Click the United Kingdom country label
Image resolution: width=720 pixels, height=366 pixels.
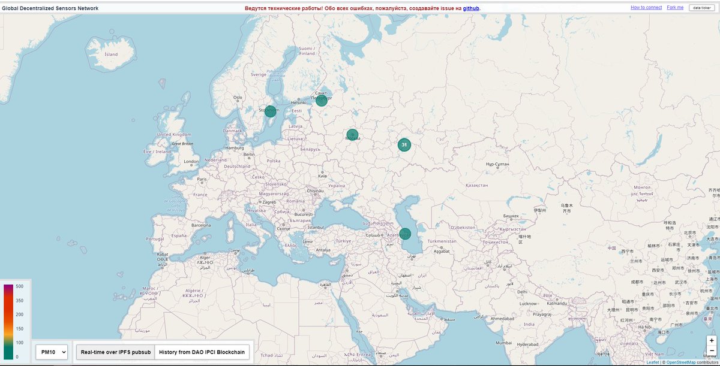173,135
